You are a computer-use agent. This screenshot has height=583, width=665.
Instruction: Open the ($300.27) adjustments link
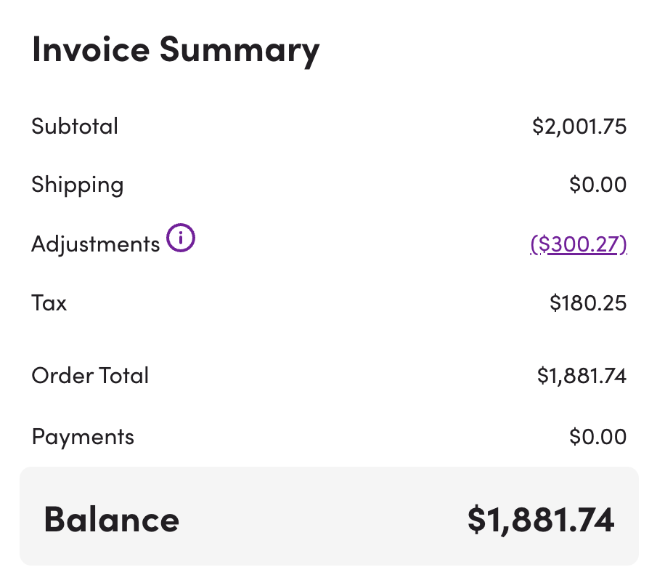pyautogui.click(x=579, y=244)
